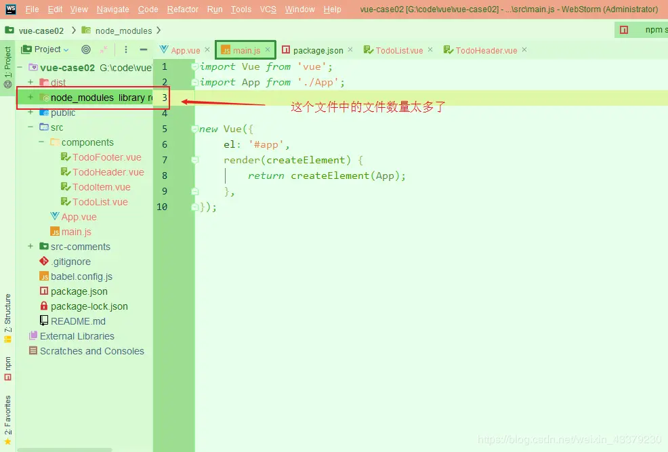This screenshot has height=452, width=668.
Task: Click the npm run configuration icon at top right
Action: click(x=624, y=30)
